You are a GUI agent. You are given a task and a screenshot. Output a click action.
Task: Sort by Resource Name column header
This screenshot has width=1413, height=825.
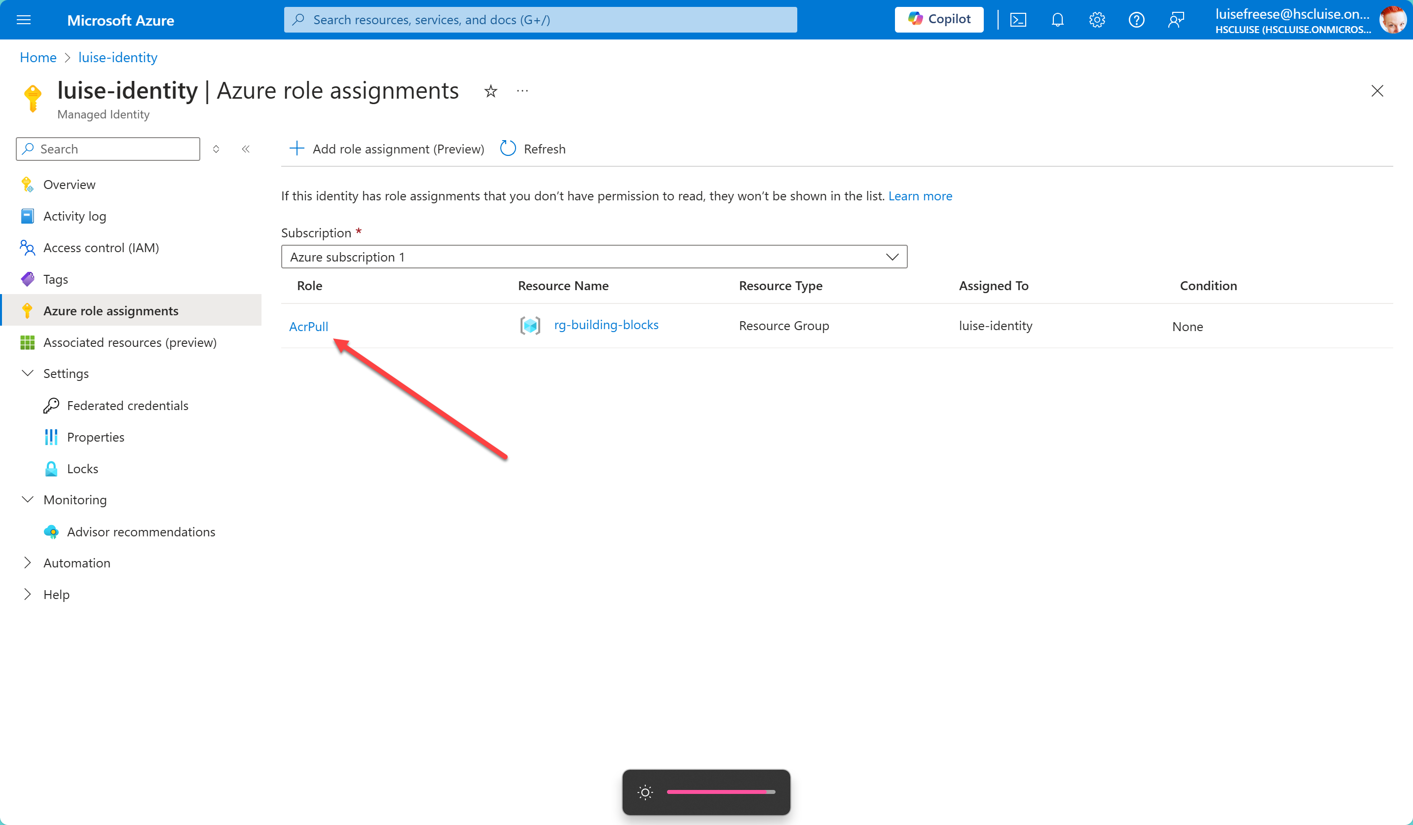(x=563, y=286)
